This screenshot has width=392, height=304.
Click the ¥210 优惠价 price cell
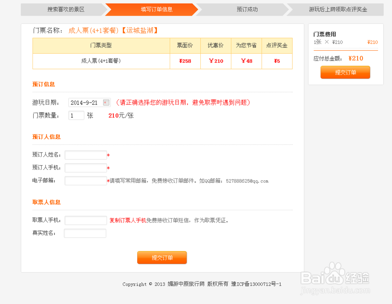216,61
